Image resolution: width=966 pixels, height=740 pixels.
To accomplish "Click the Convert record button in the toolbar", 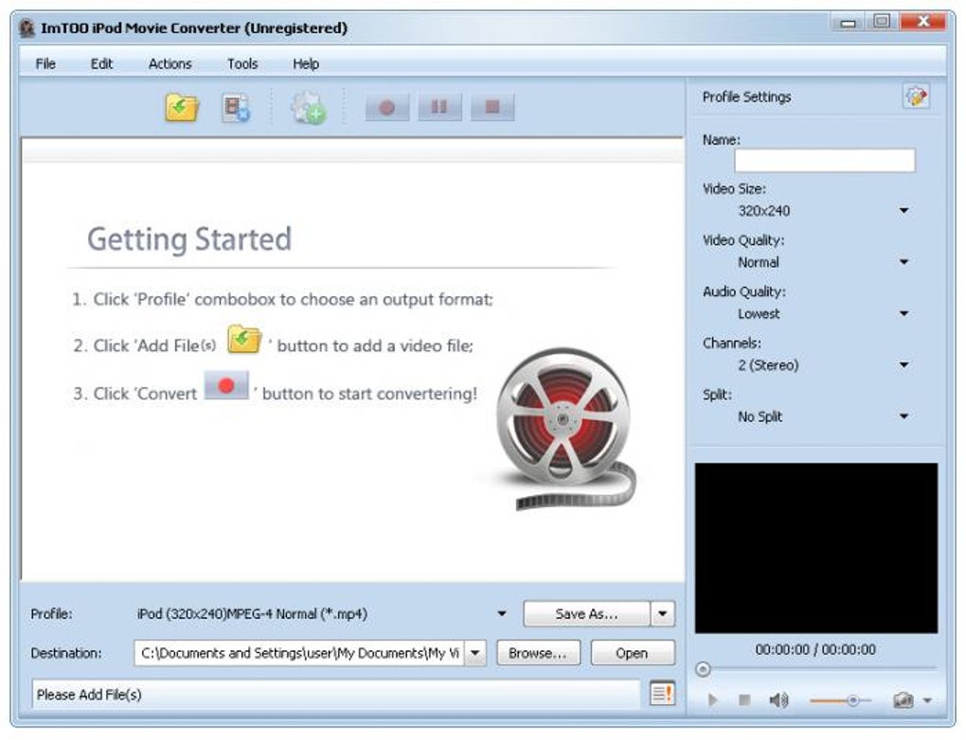I will point(387,108).
